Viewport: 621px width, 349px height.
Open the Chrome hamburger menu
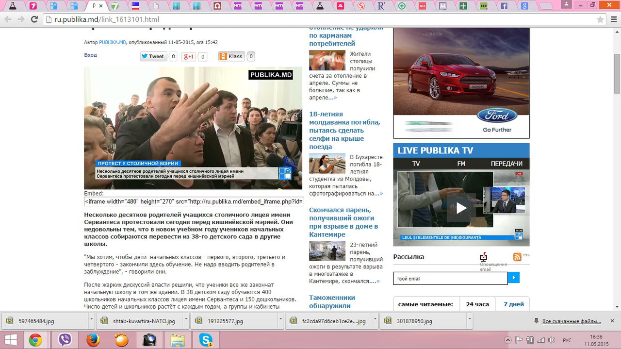[613, 19]
